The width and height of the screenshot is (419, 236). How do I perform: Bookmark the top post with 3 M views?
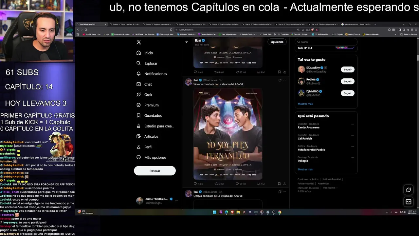pos(279,72)
